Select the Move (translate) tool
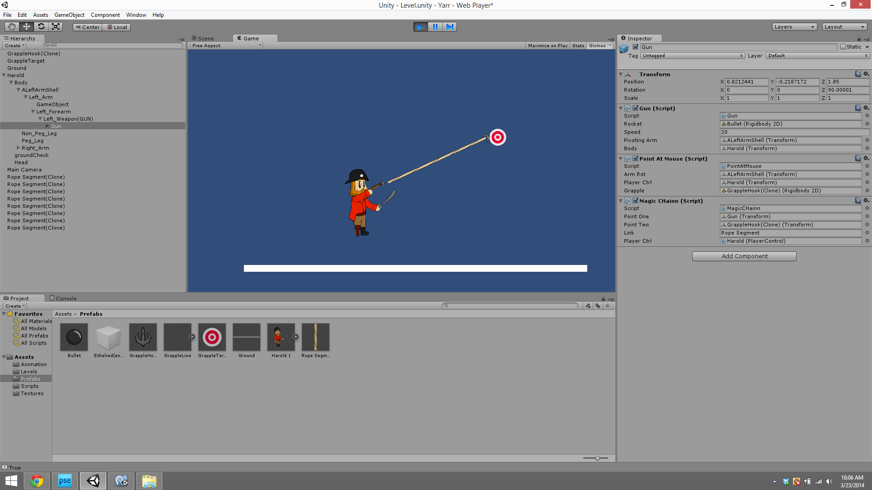Image resolution: width=872 pixels, height=490 pixels. pyautogui.click(x=26, y=27)
